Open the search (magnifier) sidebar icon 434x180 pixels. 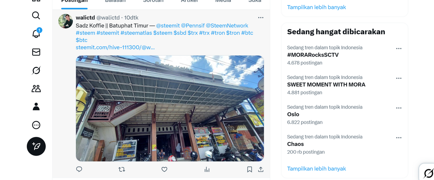36,15
